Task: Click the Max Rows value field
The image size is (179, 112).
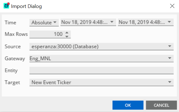Action: coord(46,34)
